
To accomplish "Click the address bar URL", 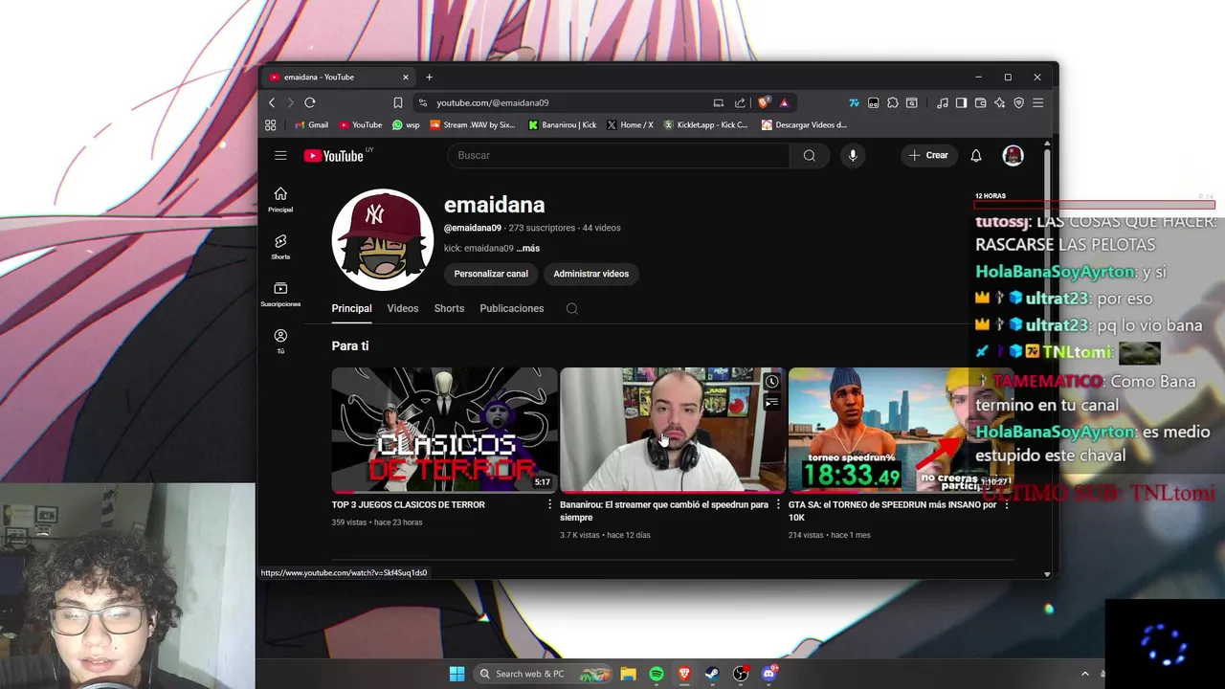I will (x=492, y=102).
